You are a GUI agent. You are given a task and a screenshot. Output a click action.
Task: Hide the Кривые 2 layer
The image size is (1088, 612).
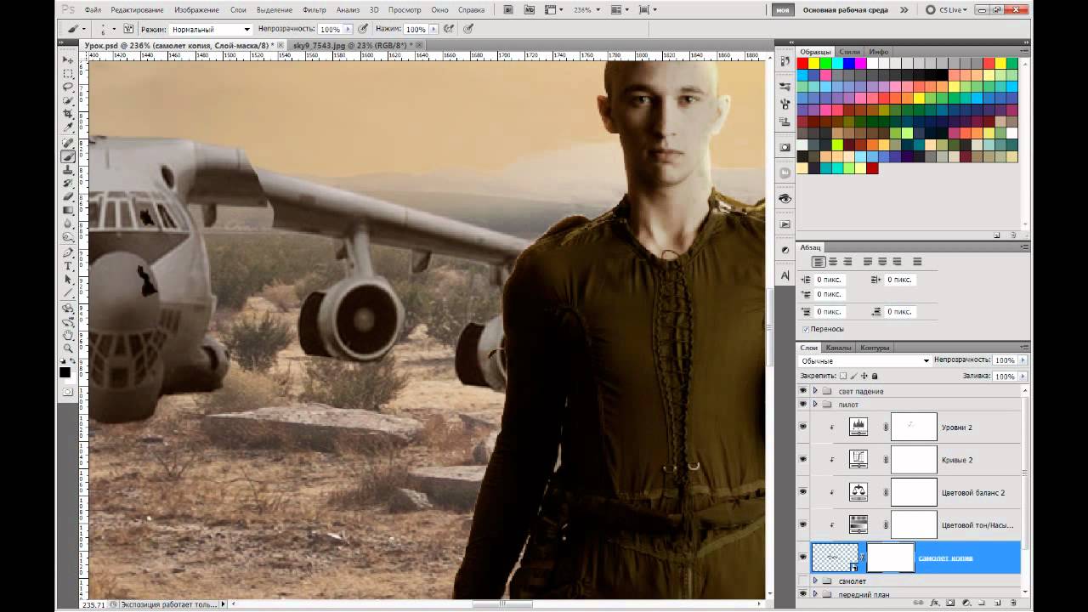point(802,459)
